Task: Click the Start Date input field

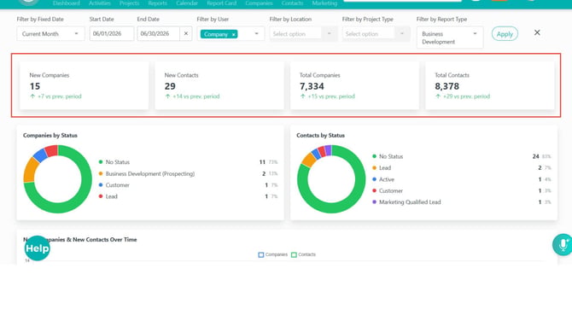Action: 112,33
